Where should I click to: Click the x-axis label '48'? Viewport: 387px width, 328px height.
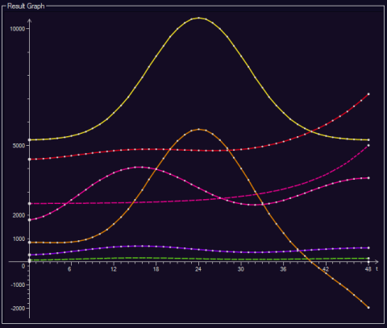tap(368, 269)
